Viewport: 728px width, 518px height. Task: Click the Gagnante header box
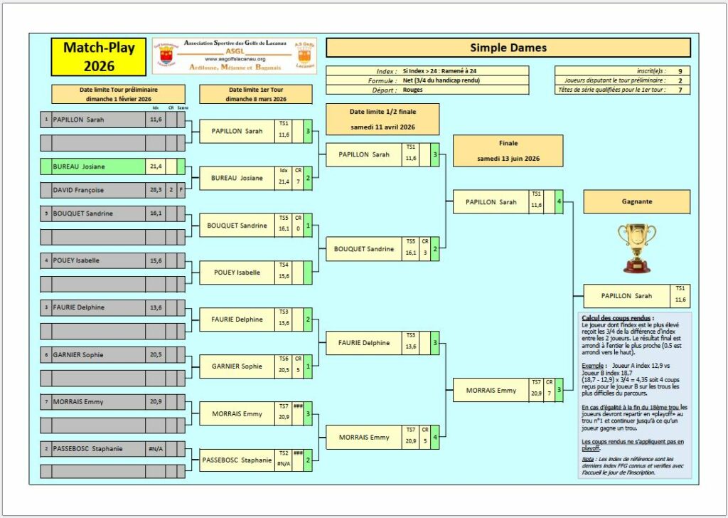pyautogui.click(x=636, y=201)
